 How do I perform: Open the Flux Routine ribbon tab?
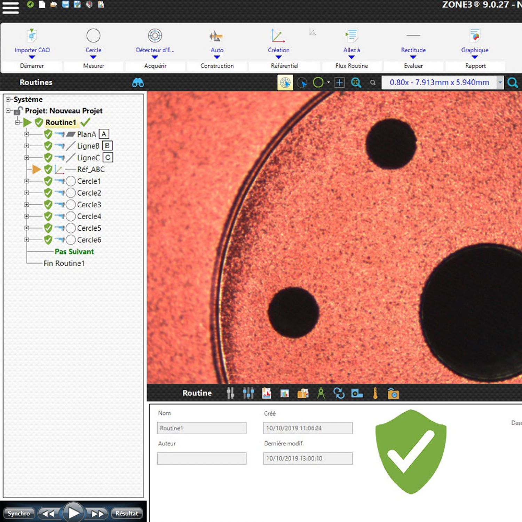pyautogui.click(x=351, y=66)
